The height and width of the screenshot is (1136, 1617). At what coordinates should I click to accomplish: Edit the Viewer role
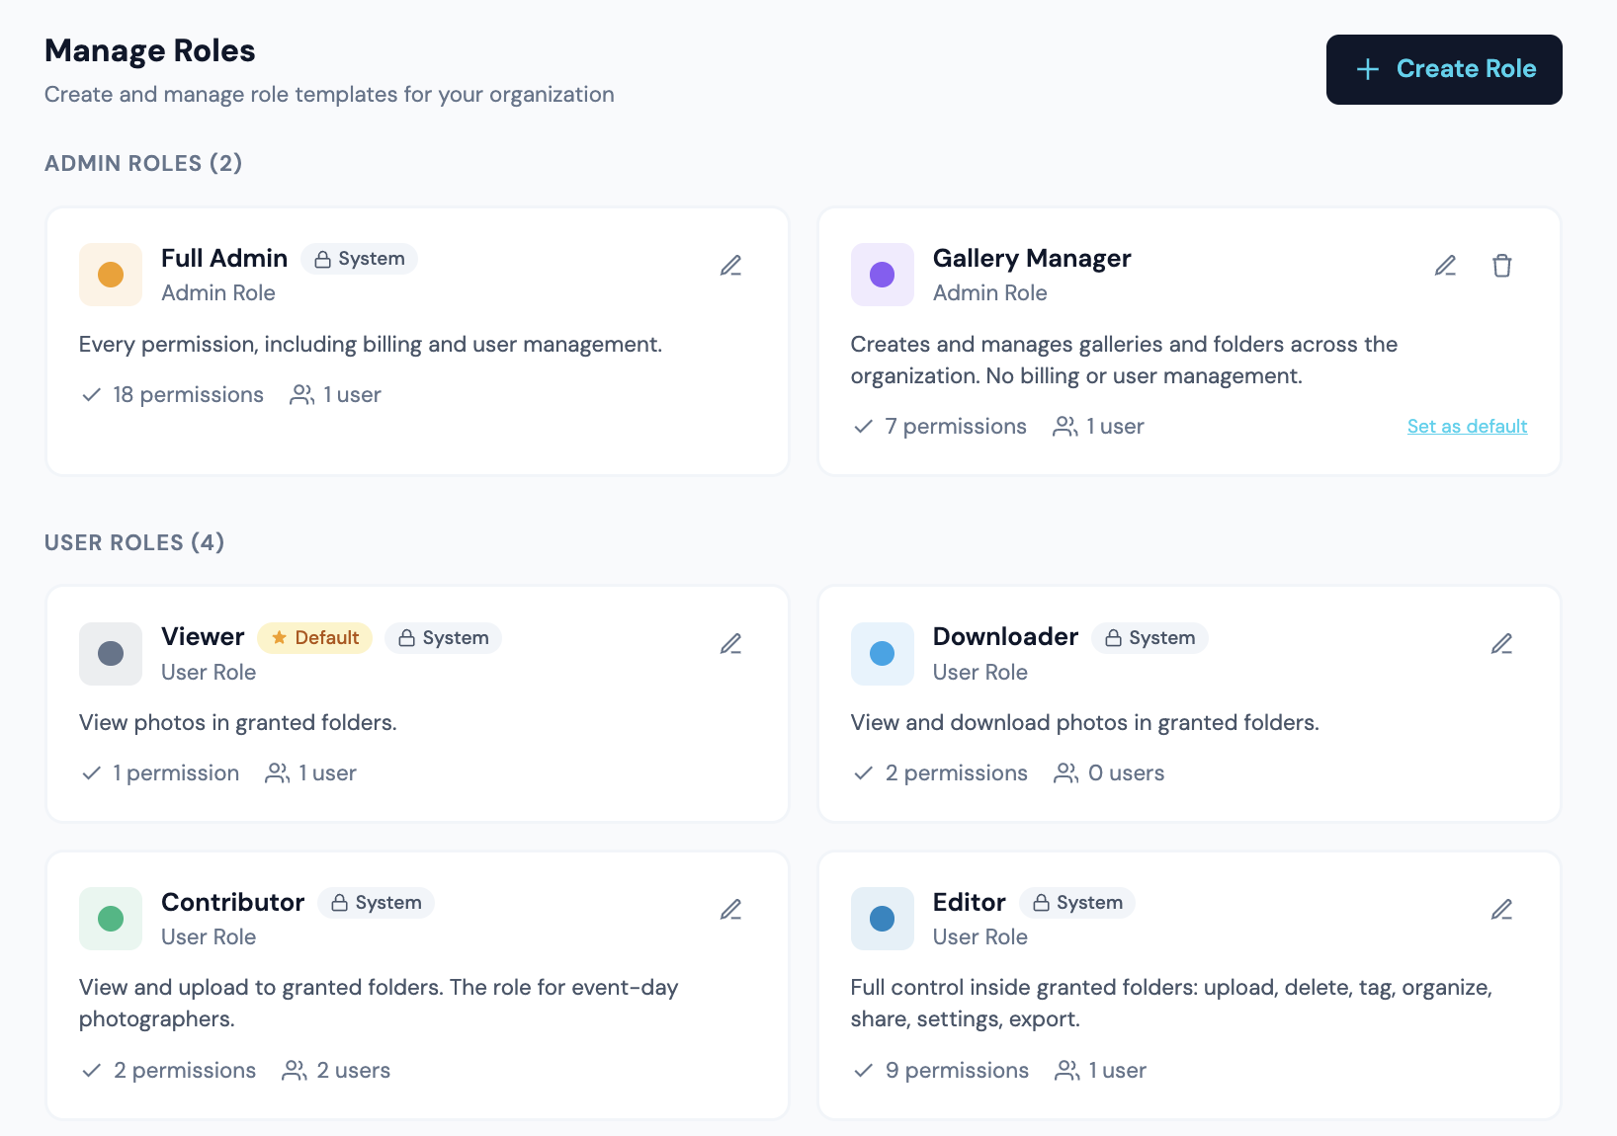tap(730, 644)
